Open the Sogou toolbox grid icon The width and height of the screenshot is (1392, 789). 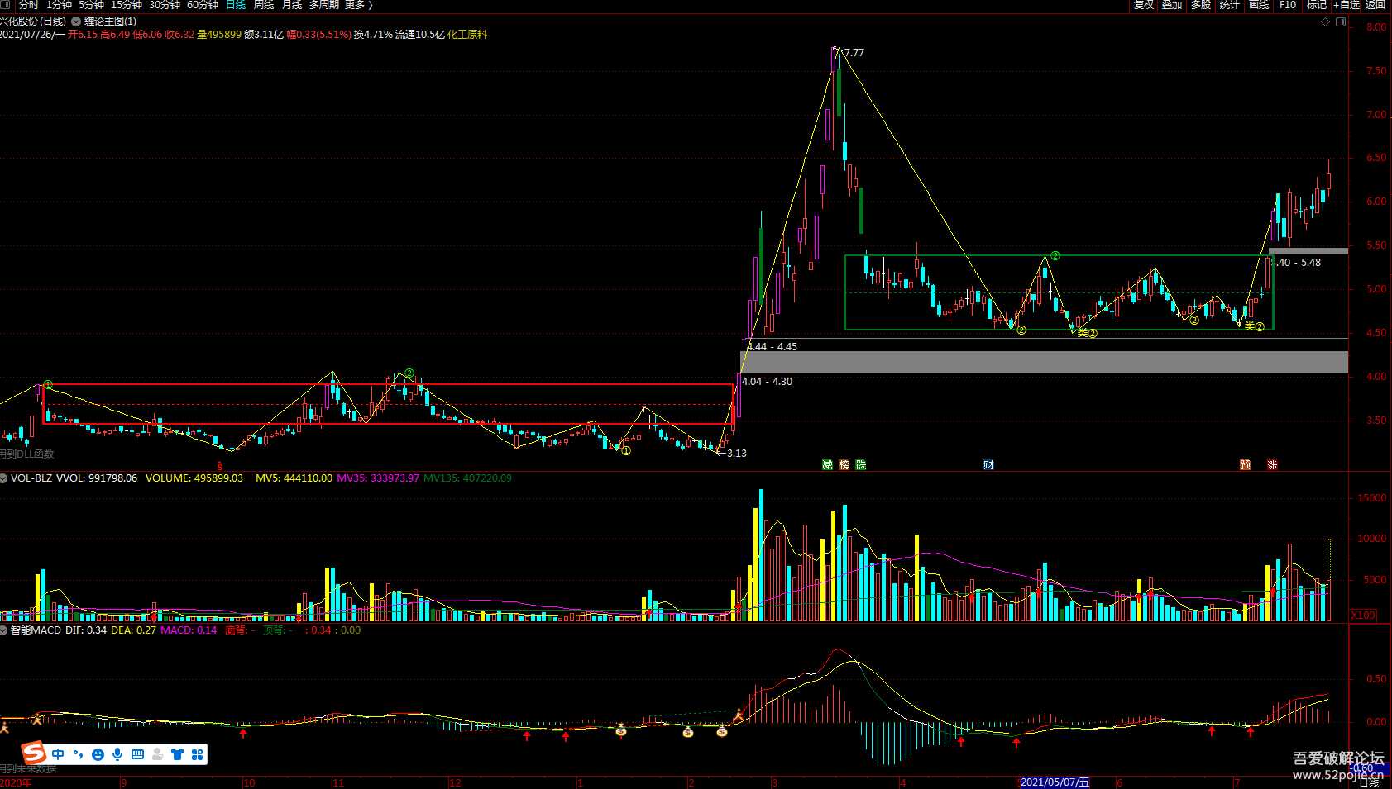click(x=197, y=754)
